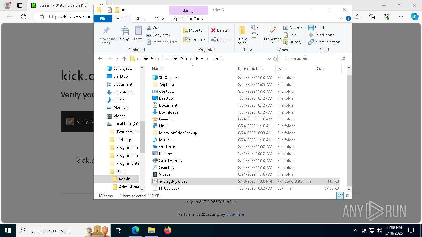Choose Paste shortcut in ribbon
Screen dimensions: 422x237
point(162,42)
